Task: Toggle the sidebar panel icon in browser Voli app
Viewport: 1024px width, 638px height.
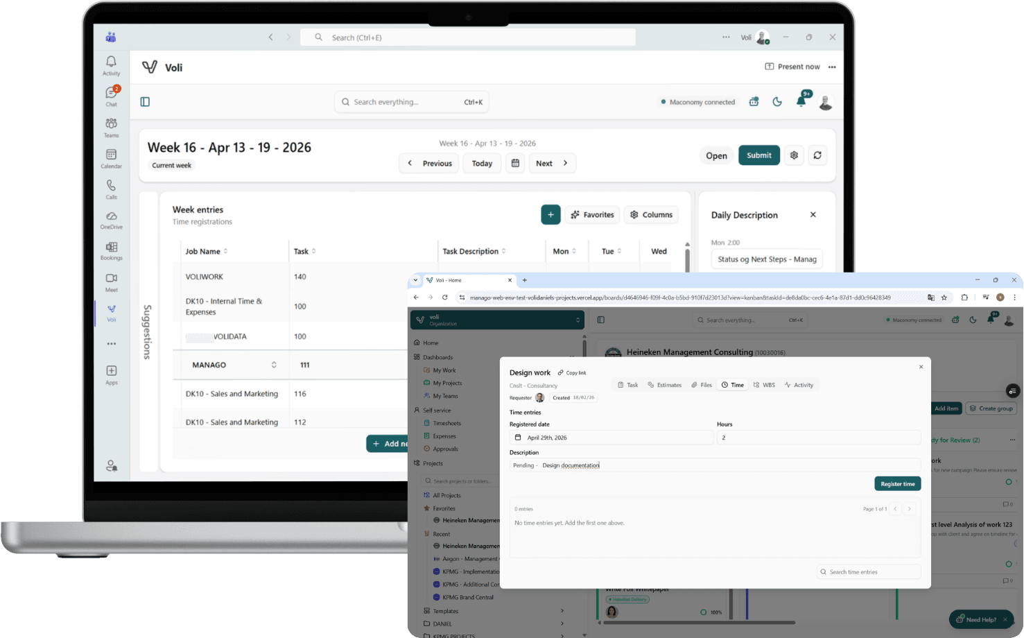Action: pyautogui.click(x=601, y=320)
